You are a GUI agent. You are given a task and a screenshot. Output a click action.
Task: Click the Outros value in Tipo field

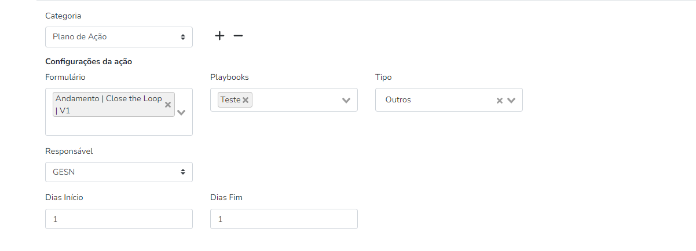398,100
